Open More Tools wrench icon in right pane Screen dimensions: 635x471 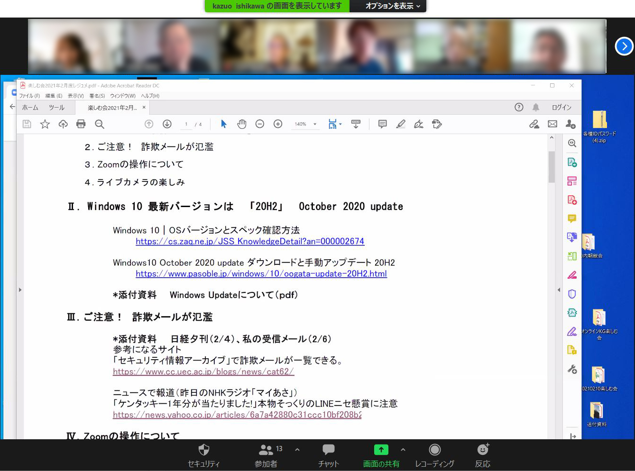(x=572, y=369)
